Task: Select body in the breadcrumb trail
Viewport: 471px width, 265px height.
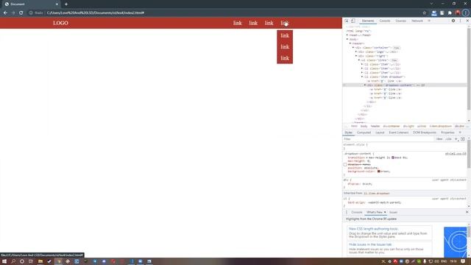Action: [364, 126]
